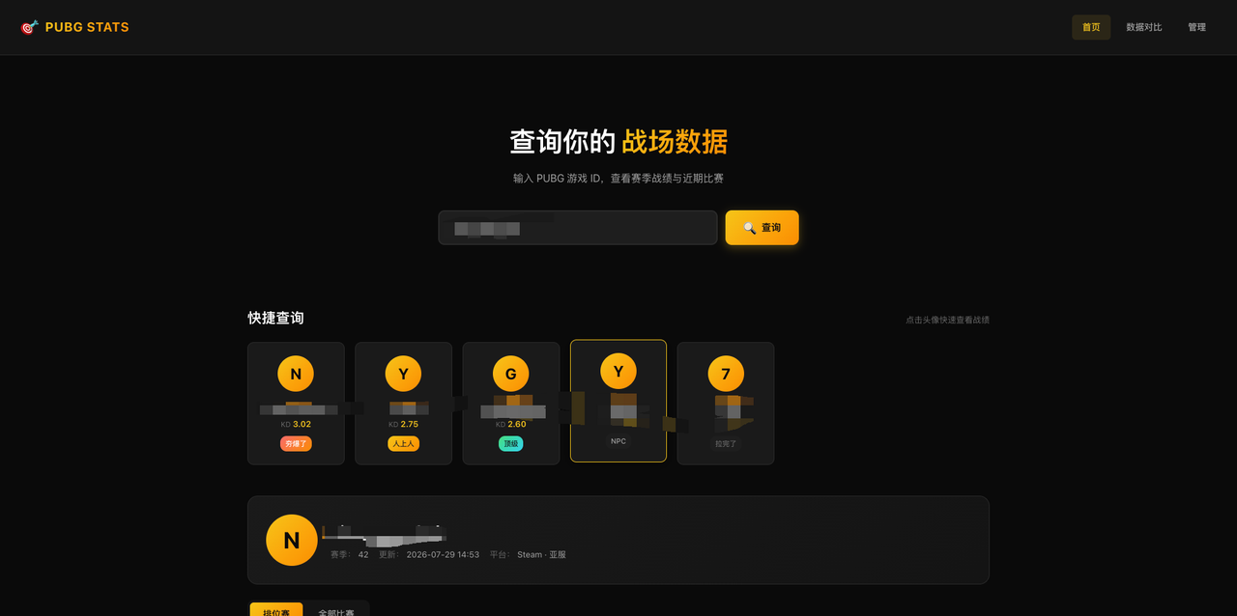Click the teal 顶级 badge
Viewport: 1237px width, 616px height.
coord(511,444)
